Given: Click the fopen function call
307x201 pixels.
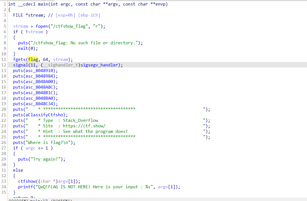Looking at the screenshot, I should (42, 26).
